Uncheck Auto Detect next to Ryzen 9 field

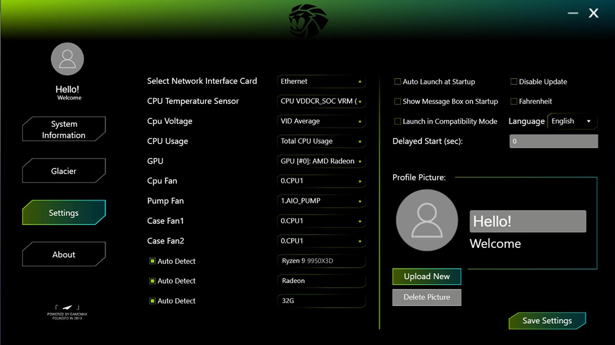point(152,261)
